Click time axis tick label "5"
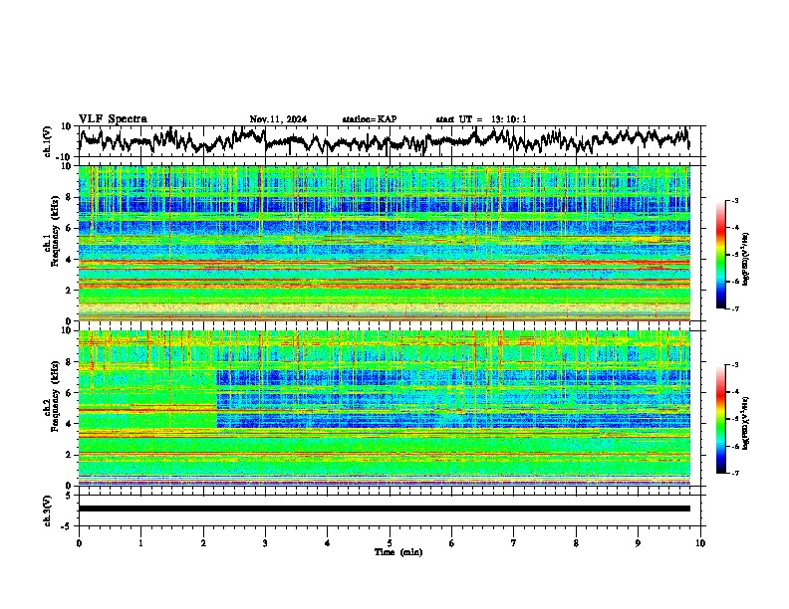This screenshot has height=609, width=789. (390, 543)
